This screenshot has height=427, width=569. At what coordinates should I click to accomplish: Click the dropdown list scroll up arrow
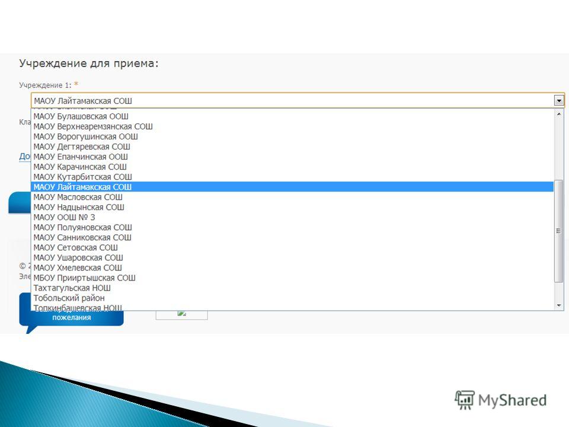pos(559,114)
